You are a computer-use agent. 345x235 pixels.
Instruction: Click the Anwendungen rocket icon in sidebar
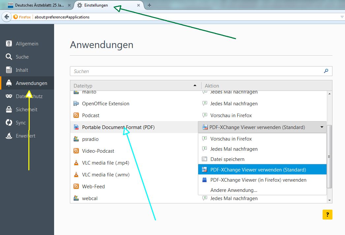click(x=9, y=83)
